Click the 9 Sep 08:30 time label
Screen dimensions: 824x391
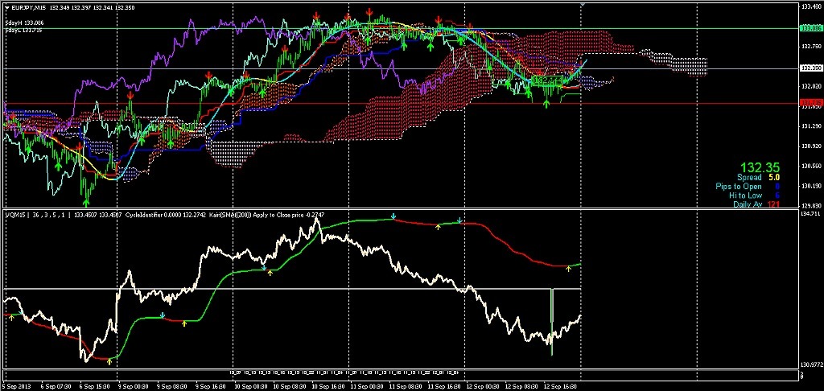172,385
